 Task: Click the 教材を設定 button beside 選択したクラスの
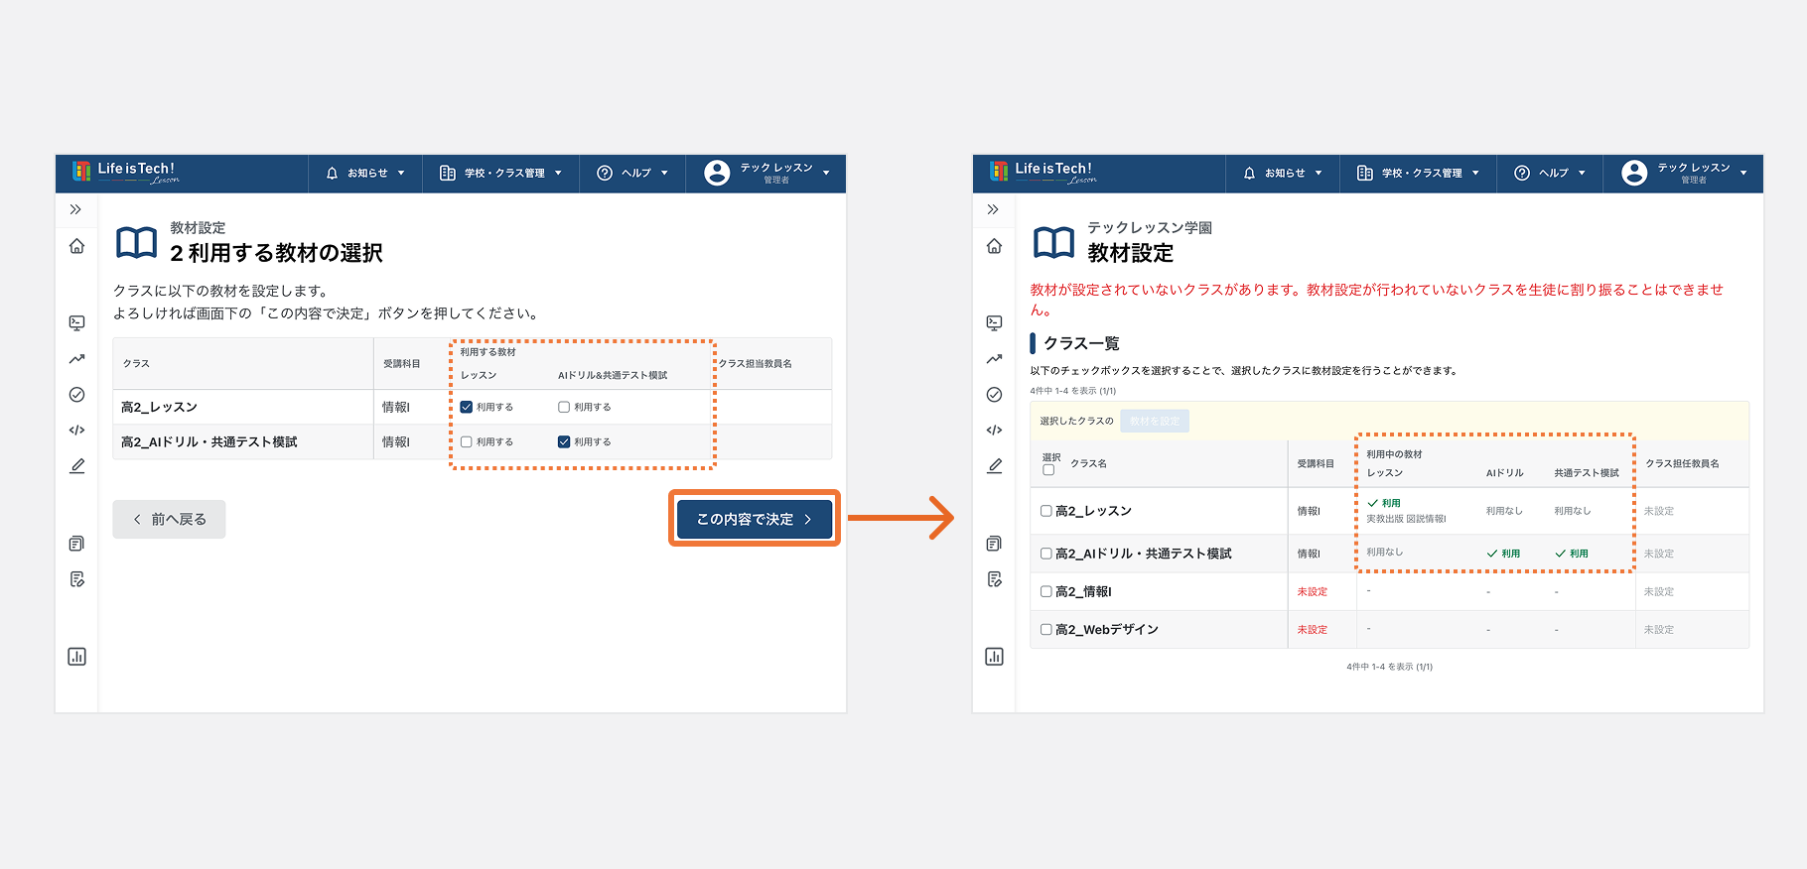(x=1155, y=421)
